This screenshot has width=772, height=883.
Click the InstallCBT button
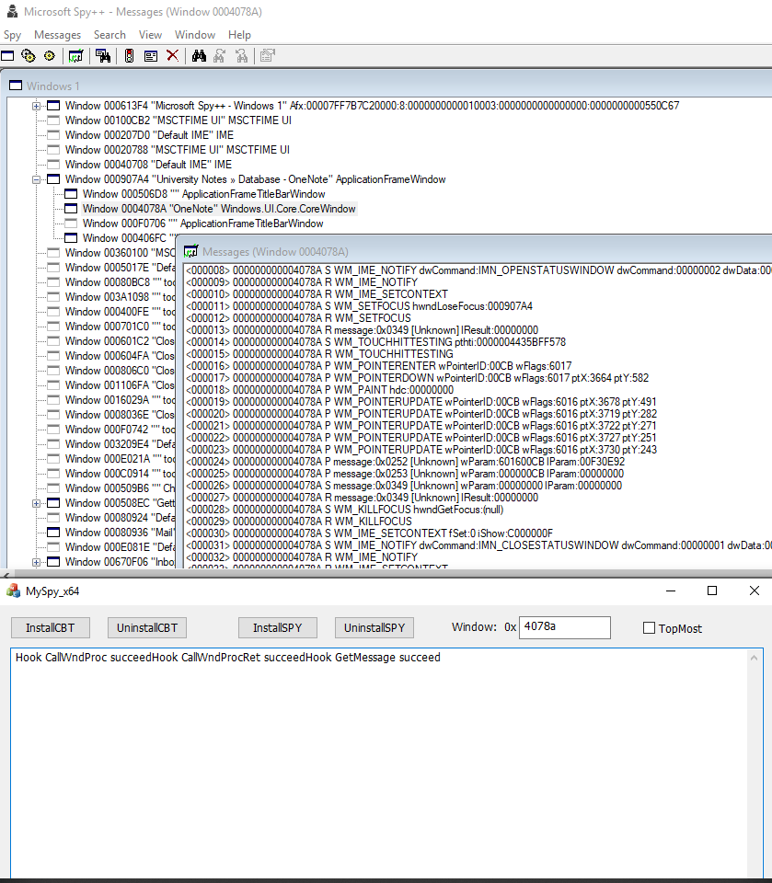point(51,628)
